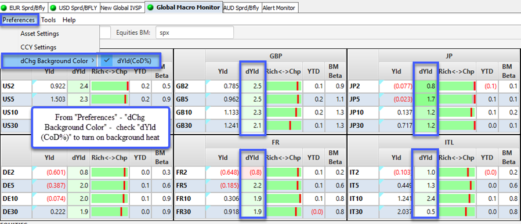The height and width of the screenshot is (224, 521).
Task: Click the ITL BM Beta column header
Action: coord(509,157)
